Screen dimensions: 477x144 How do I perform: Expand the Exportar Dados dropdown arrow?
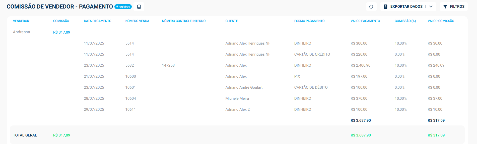(x=431, y=7)
